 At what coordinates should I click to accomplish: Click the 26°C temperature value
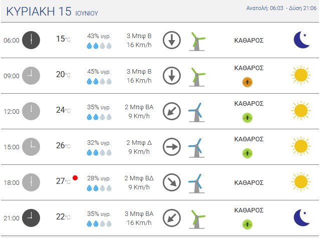click(63, 145)
